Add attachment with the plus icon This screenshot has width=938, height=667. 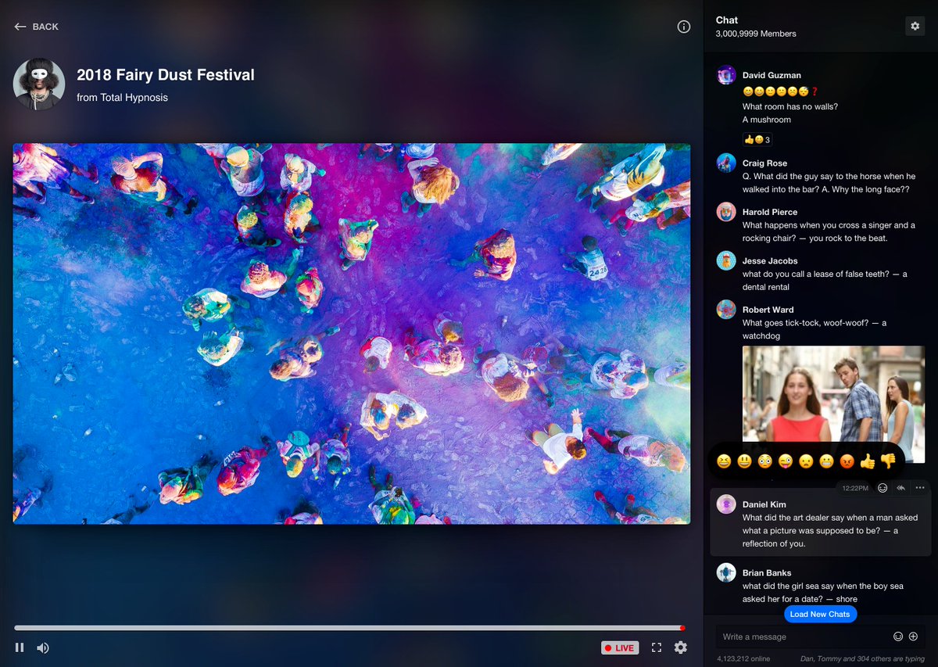(x=913, y=637)
